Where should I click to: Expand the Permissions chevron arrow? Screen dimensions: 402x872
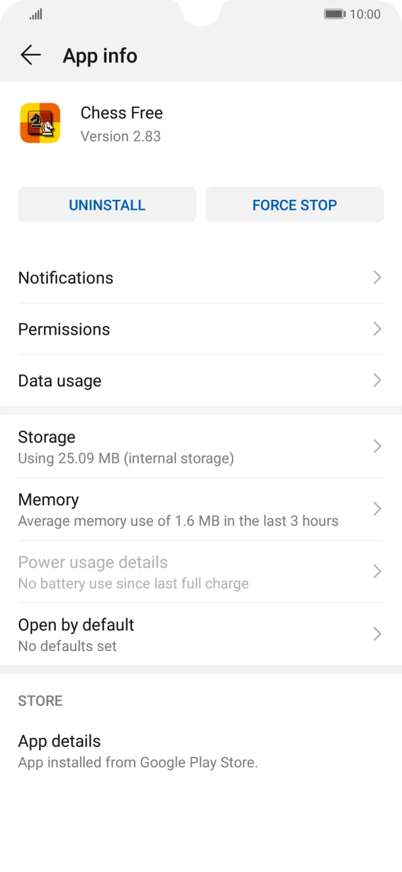click(x=377, y=329)
